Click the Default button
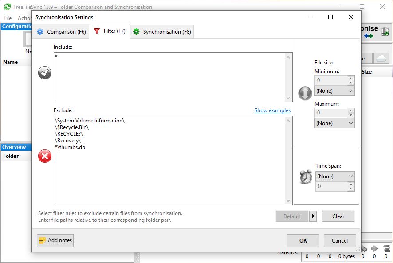 pos(292,216)
